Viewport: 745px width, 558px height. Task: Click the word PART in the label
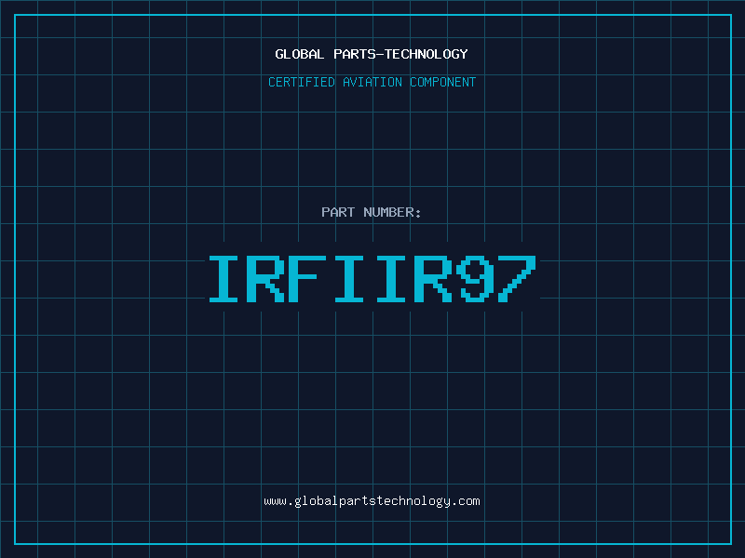coord(338,212)
